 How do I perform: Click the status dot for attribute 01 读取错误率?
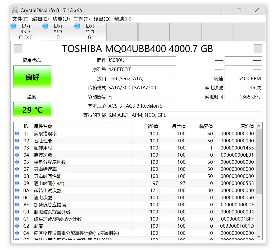pos(17,134)
